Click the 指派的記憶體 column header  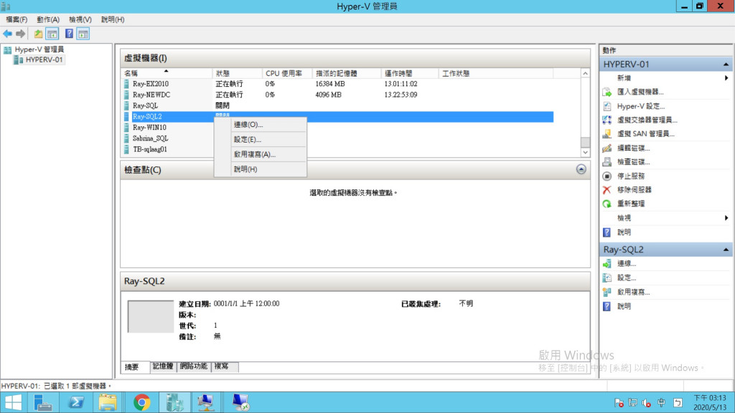point(347,73)
